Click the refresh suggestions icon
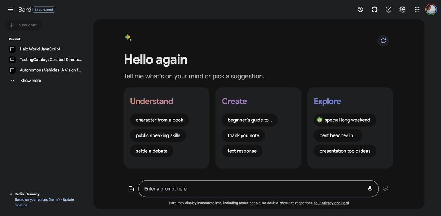Image resolution: width=441 pixels, height=216 pixels. pyautogui.click(x=383, y=40)
